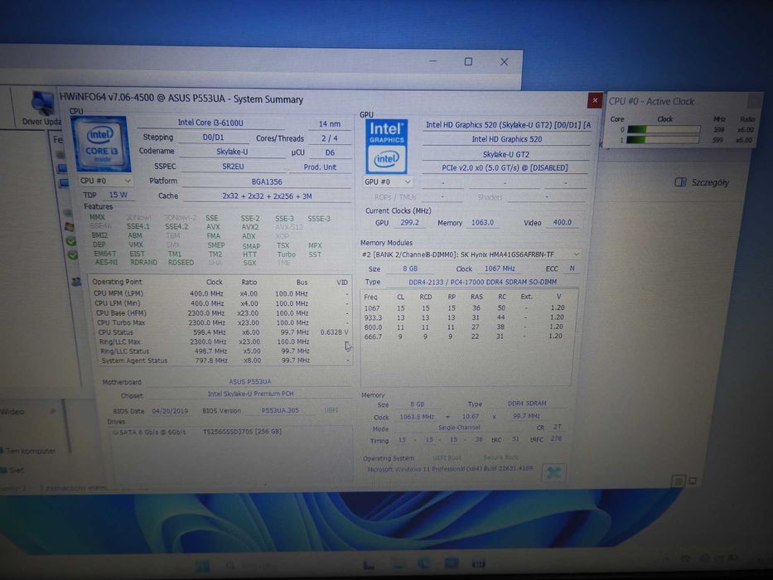Click the 15 W TDP value
This screenshot has width=773, height=580.
[118, 196]
